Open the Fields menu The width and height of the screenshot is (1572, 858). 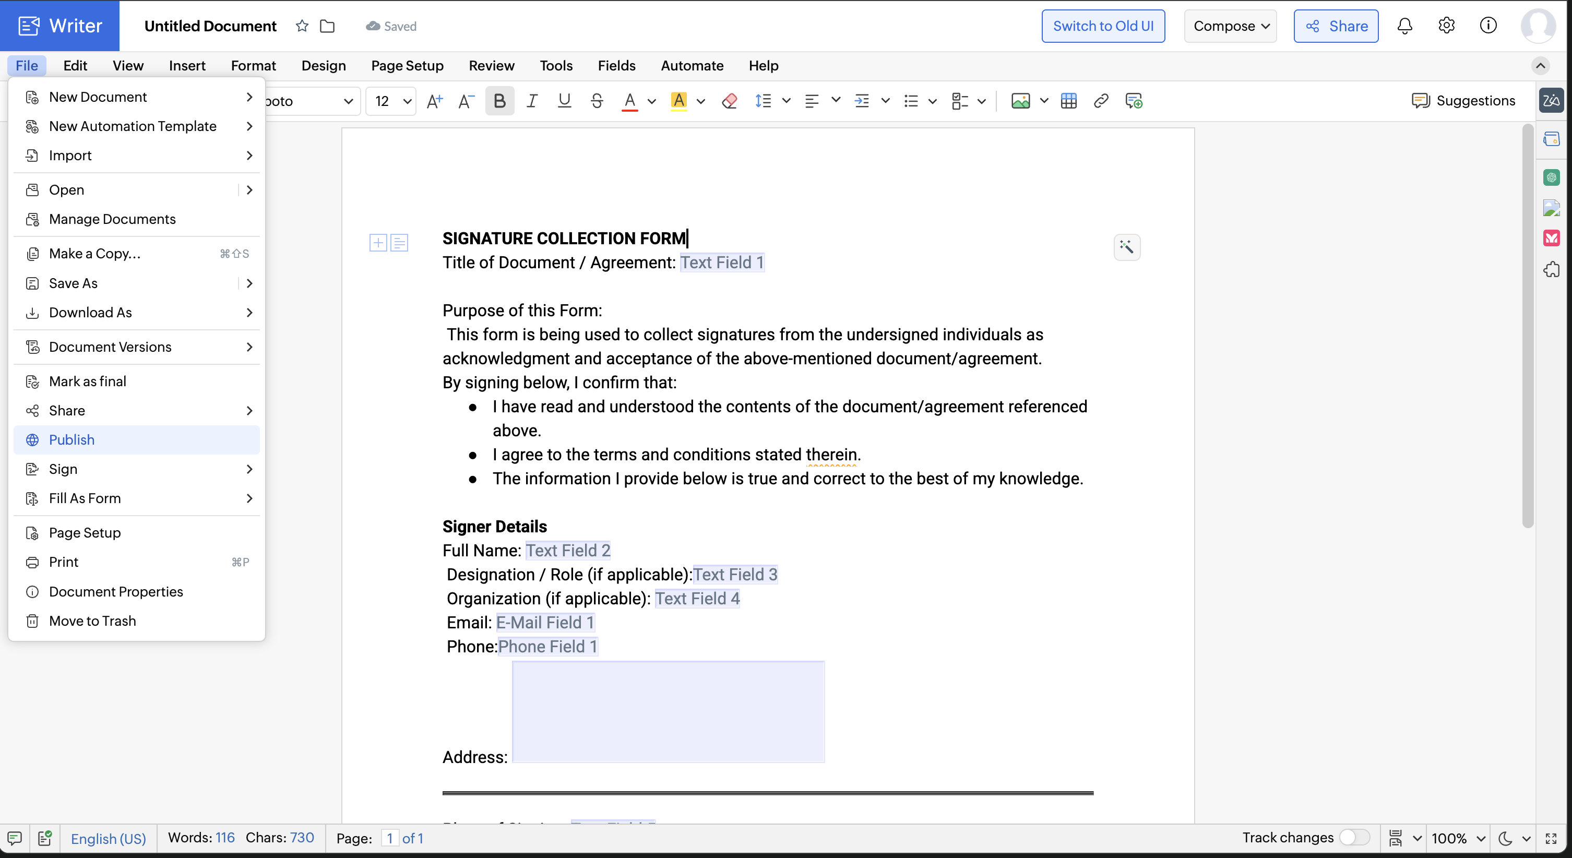click(616, 65)
